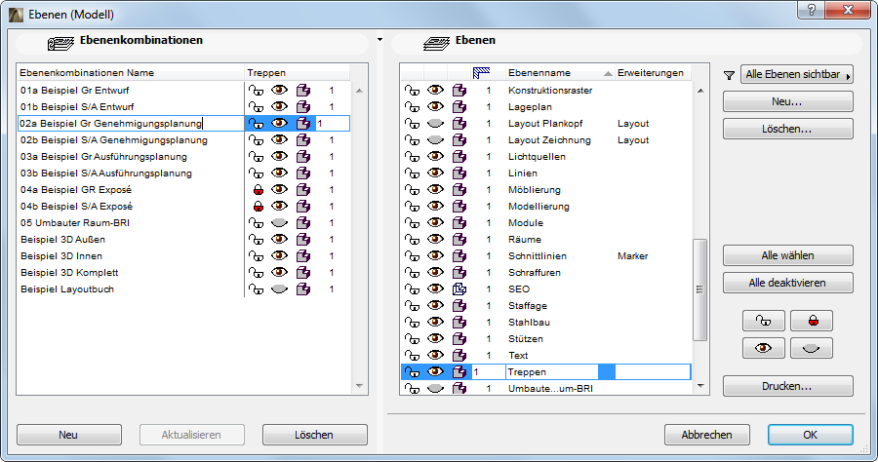
Task: Click Alle deaktivieren button
Action: point(788,283)
